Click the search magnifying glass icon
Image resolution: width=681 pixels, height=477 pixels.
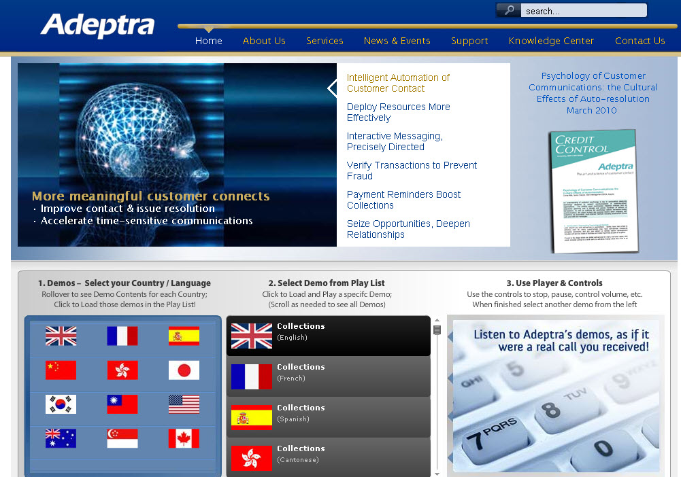pos(508,10)
